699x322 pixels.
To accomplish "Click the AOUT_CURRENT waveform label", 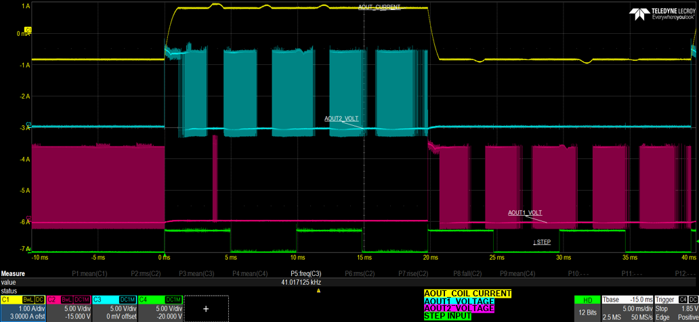I will [379, 7].
